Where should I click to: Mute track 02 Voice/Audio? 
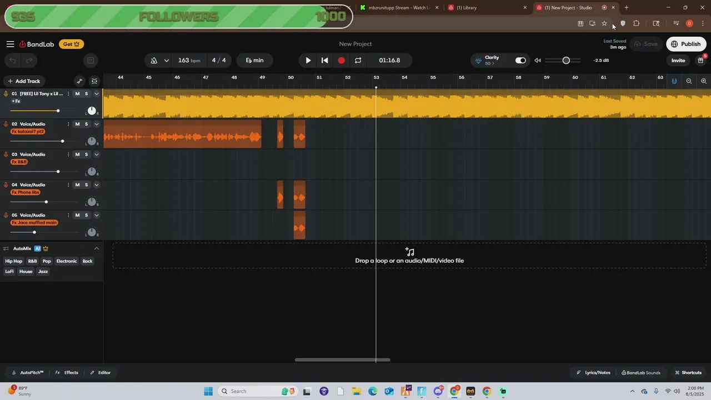(x=77, y=124)
